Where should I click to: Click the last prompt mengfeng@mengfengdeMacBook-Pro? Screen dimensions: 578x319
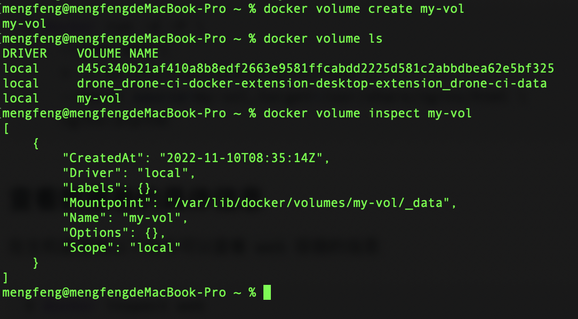[x=114, y=292]
